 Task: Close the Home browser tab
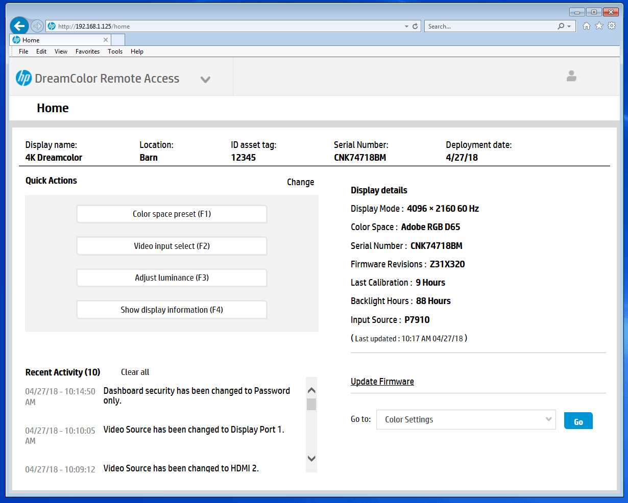tap(106, 40)
